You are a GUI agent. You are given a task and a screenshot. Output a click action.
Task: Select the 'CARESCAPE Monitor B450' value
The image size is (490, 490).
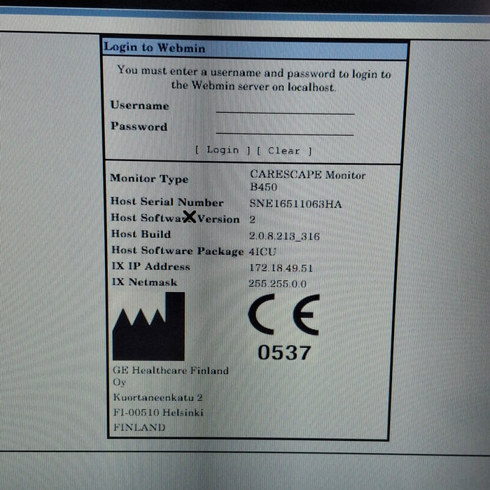click(307, 181)
